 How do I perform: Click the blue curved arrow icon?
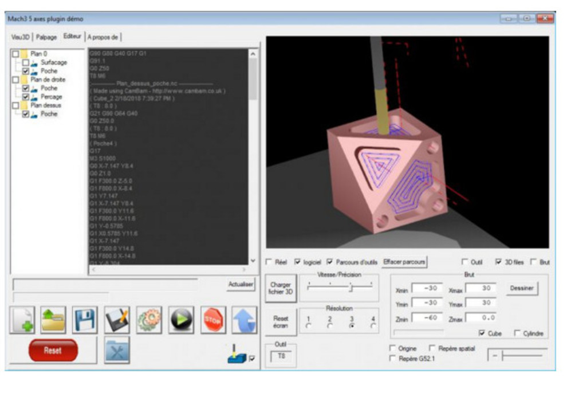click(x=244, y=320)
